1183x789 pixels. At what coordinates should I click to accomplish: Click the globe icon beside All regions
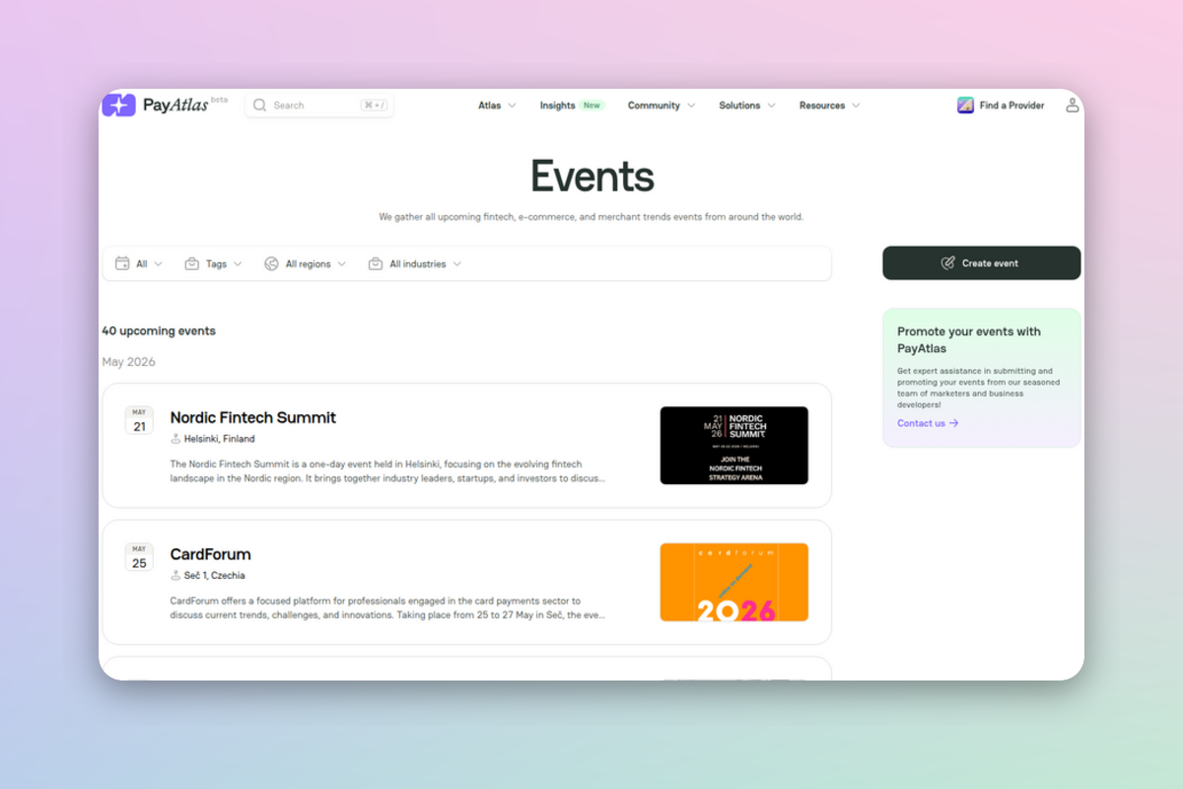click(271, 263)
